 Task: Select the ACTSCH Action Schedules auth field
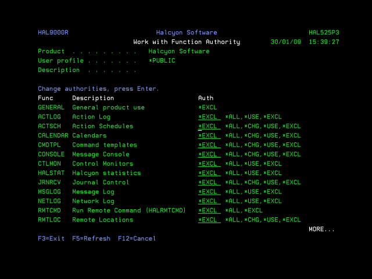209,126
